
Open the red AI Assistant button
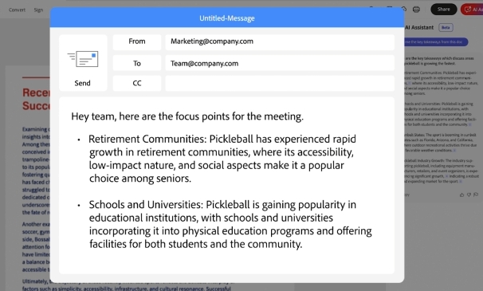point(472,10)
